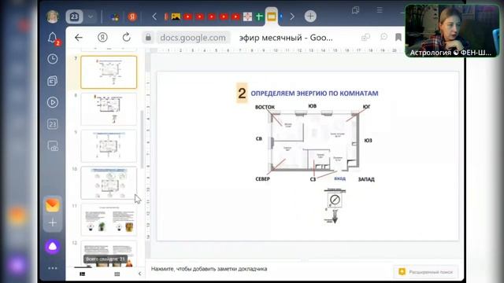Image resolution: width=504 pixels, height=283 pixels.
Task: Expand the tab groups dropdown arrow
Action: (x=91, y=17)
